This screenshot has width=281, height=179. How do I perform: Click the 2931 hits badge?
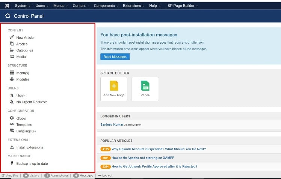click(106, 158)
